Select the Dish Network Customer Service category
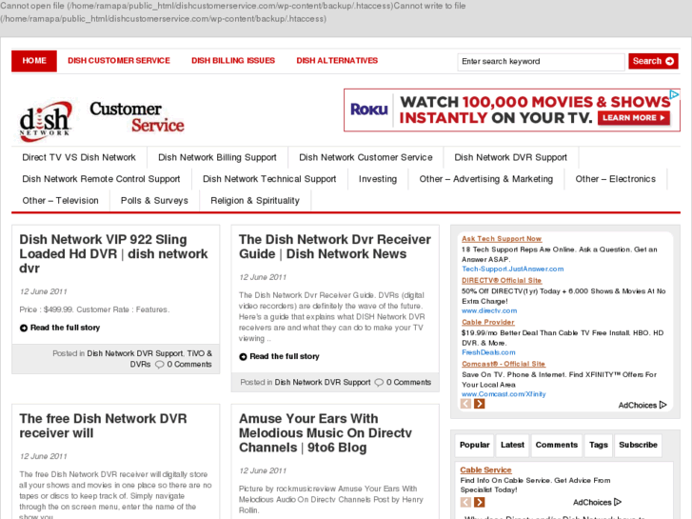This screenshot has height=519, width=692. (366, 157)
